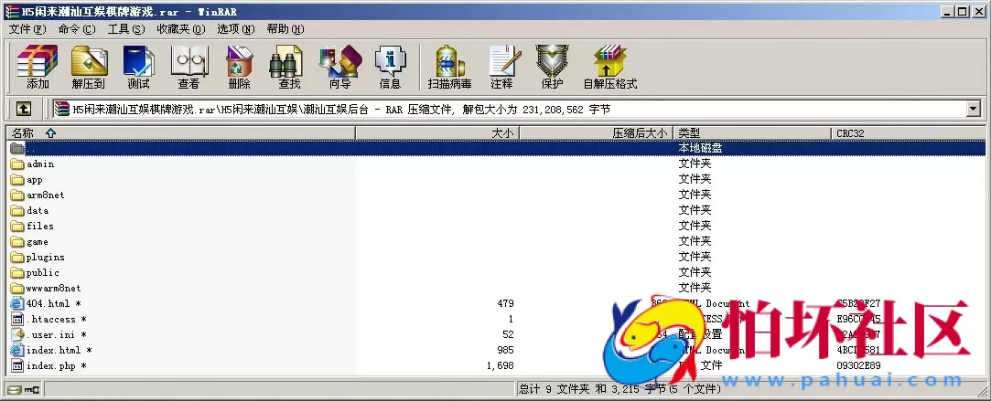The image size is (991, 401).
Task: Open the 帮助(H) menu
Action: pyautogui.click(x=285, y=29)
